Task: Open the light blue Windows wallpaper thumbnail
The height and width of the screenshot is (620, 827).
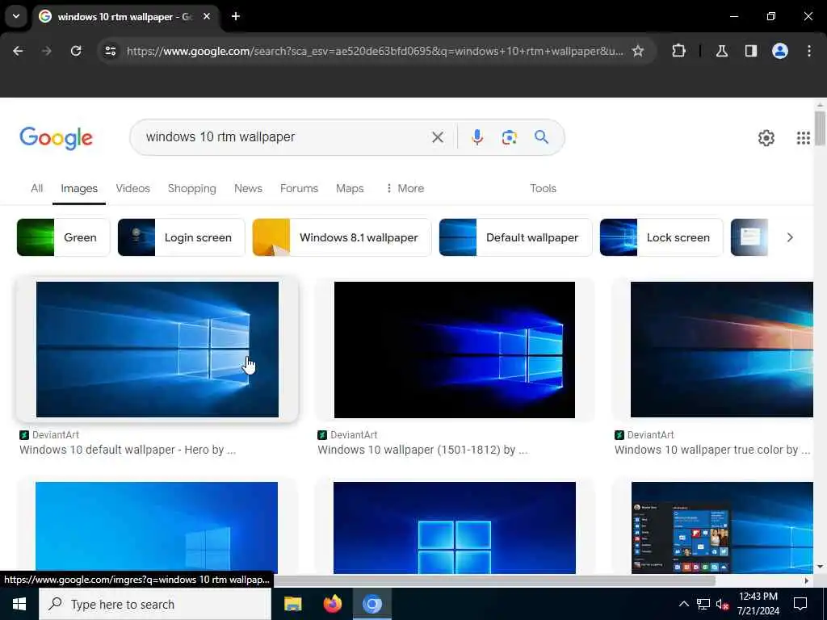Action: click(157, 527)
